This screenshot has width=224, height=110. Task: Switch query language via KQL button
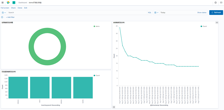click(150, 13)
